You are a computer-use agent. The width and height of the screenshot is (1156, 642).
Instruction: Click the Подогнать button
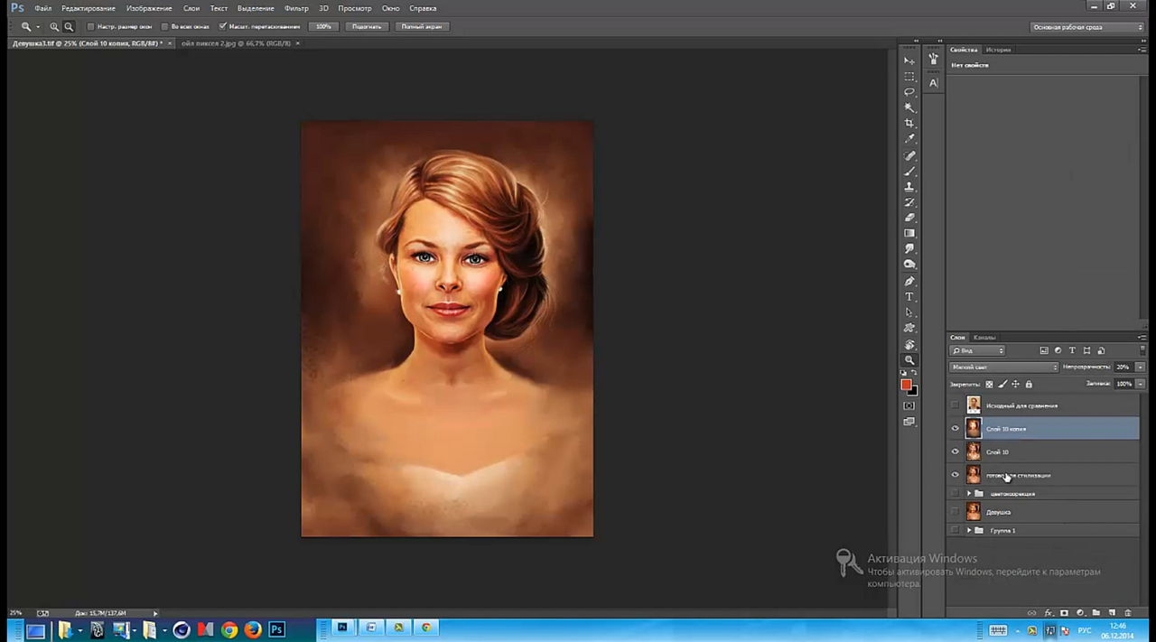(366, 26)
